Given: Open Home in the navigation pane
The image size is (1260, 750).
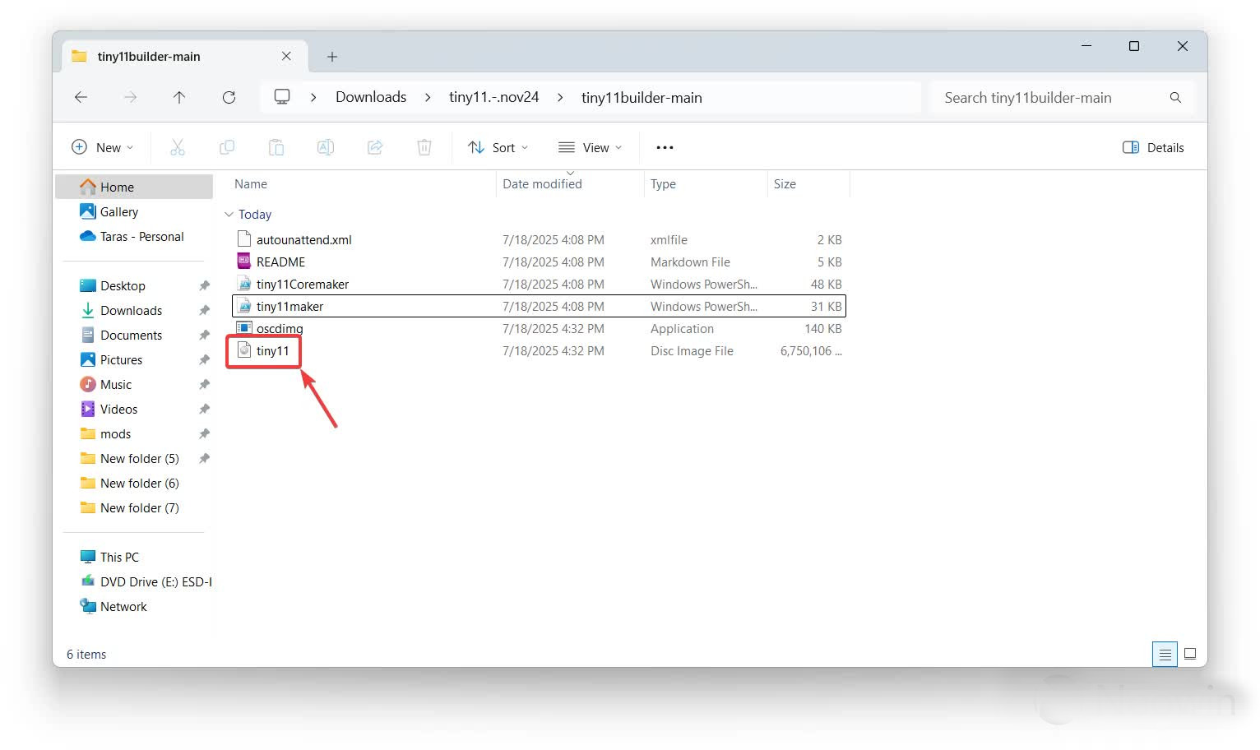Looking at the screenshot, I should [134, 187].
